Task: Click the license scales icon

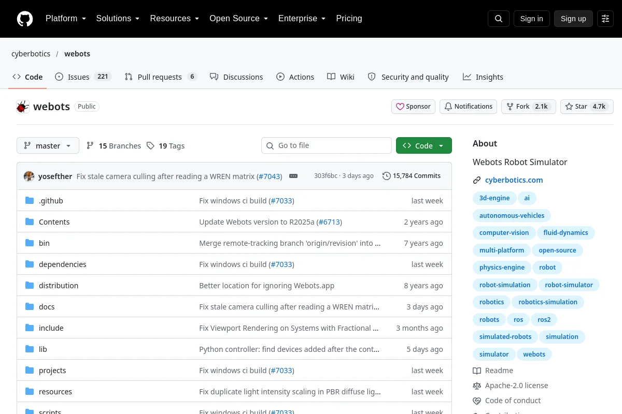Action: tap(477, 386)
